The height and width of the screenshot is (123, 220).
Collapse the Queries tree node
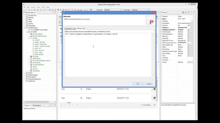pos(29,38)
